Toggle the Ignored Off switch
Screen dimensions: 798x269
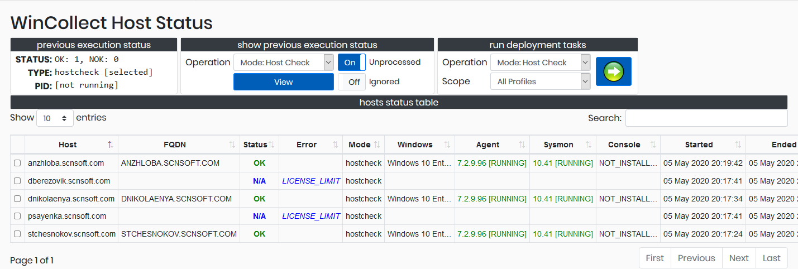tap(351, 81)
